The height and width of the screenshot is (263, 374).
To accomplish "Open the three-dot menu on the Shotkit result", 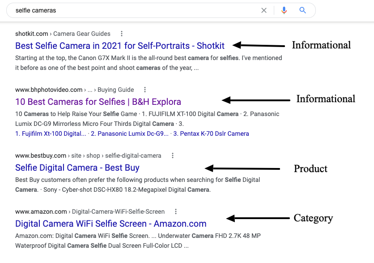I will point(121,34).
